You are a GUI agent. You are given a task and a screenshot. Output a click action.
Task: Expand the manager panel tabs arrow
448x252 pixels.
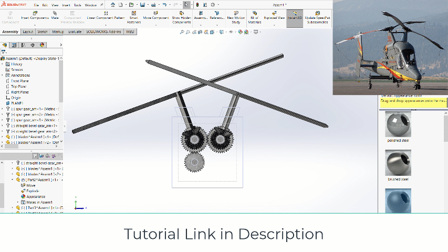click(x=61, y=45)
